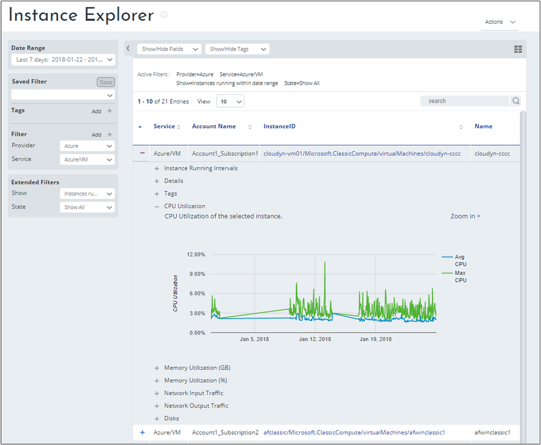Viewport: 541px width, 445px height.
Task: Click the 1 - 10 of 21 Entries text
Action: (163, 101)
